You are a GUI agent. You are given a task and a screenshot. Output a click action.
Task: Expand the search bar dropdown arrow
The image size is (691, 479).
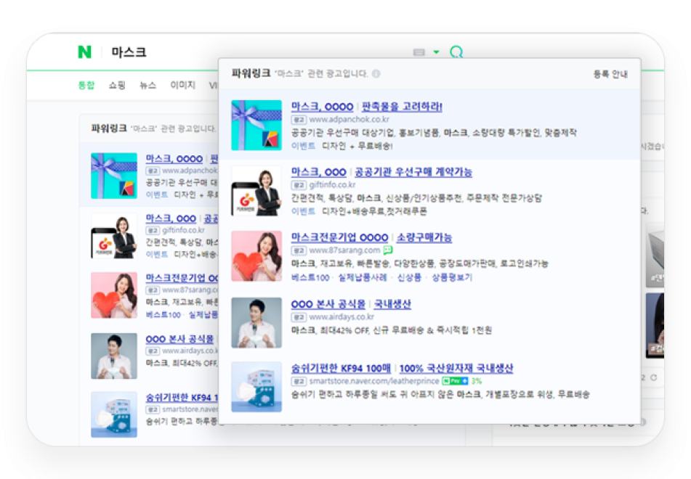point(436,52)
